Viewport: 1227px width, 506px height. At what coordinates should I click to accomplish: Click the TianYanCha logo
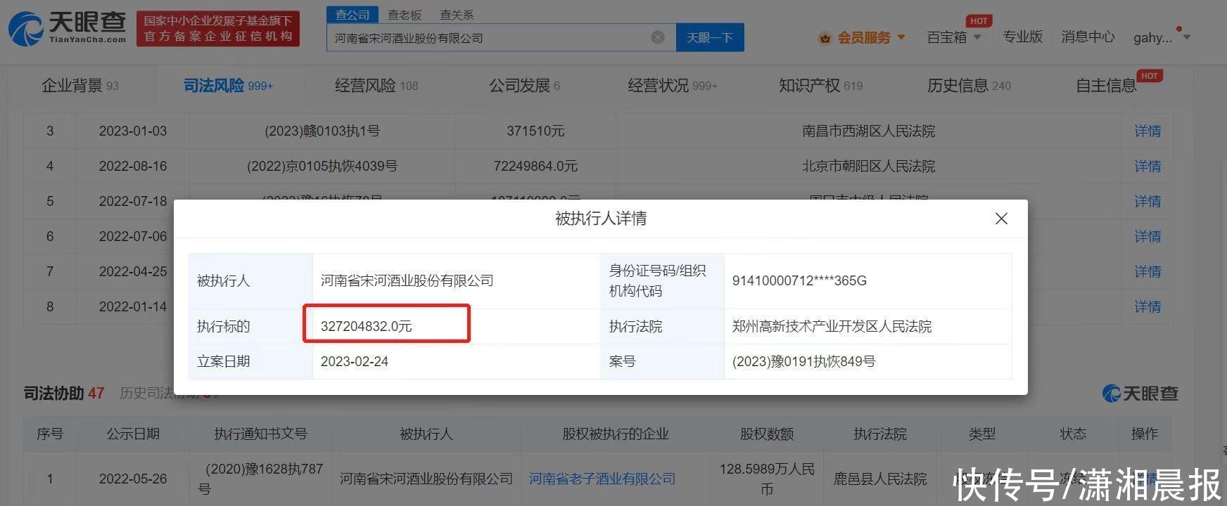(68, 29)
